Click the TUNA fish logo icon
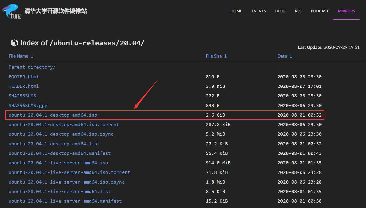 (x=12, y=12)
